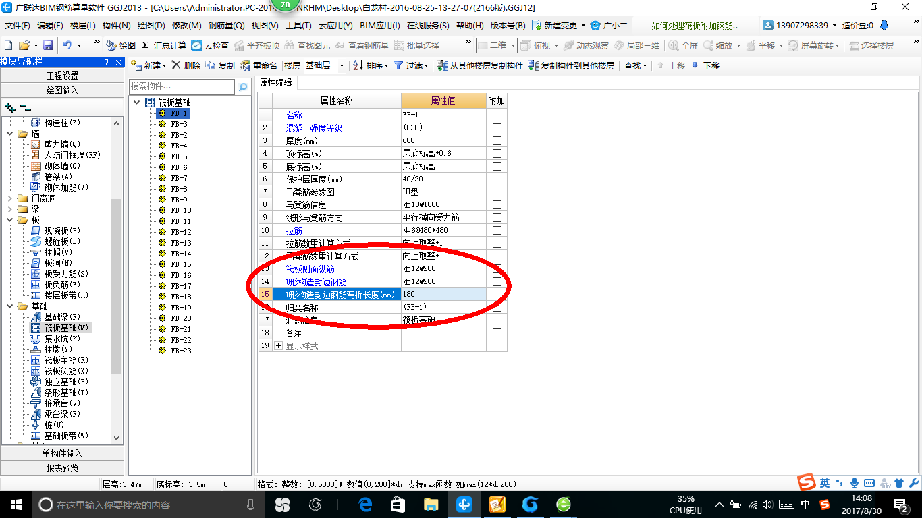
Task: Click the collapse-all minus icon in navigator
Action: point(26,107)
